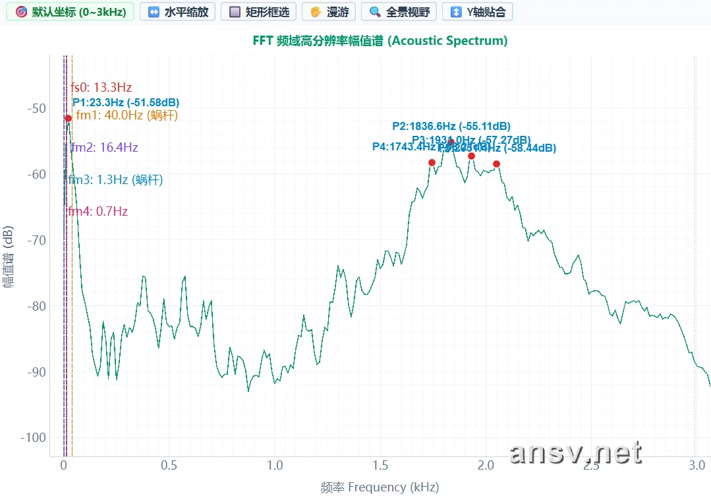Screen dimensions: 711x496
Task: Click the x-axis tick "3.0"
Action: pos(697,465)
